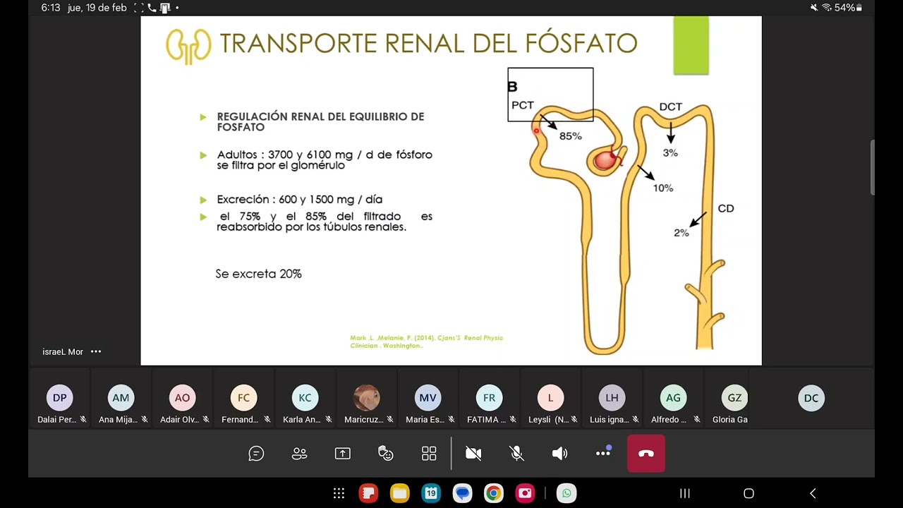Viewport: 903px width, 508px height.
Task: Click the Wi-Fi icon in the status bar
Action: [827, 8]
